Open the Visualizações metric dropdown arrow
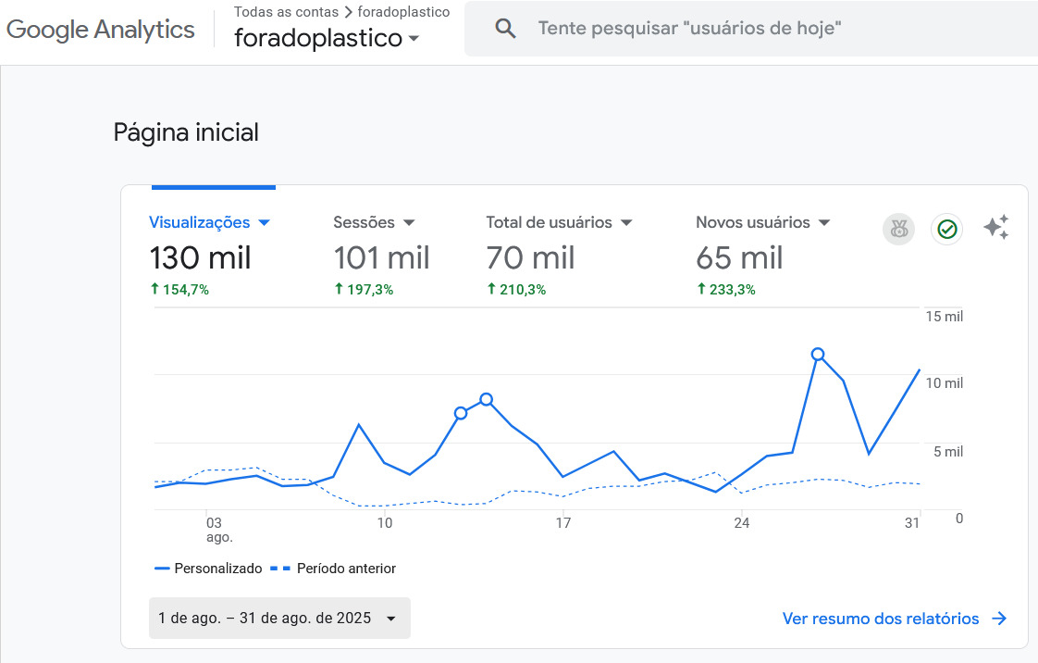The image size is (1038, 663). tap(264, 223)
